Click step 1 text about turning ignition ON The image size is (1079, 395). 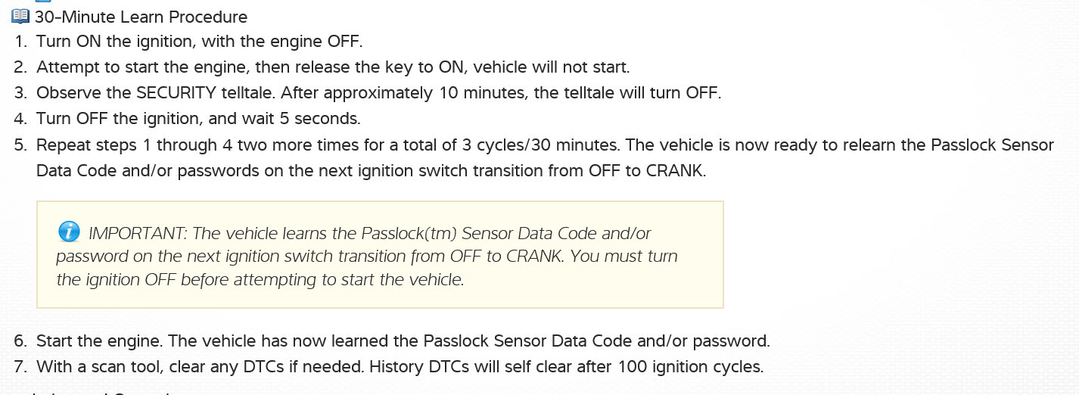200,41
